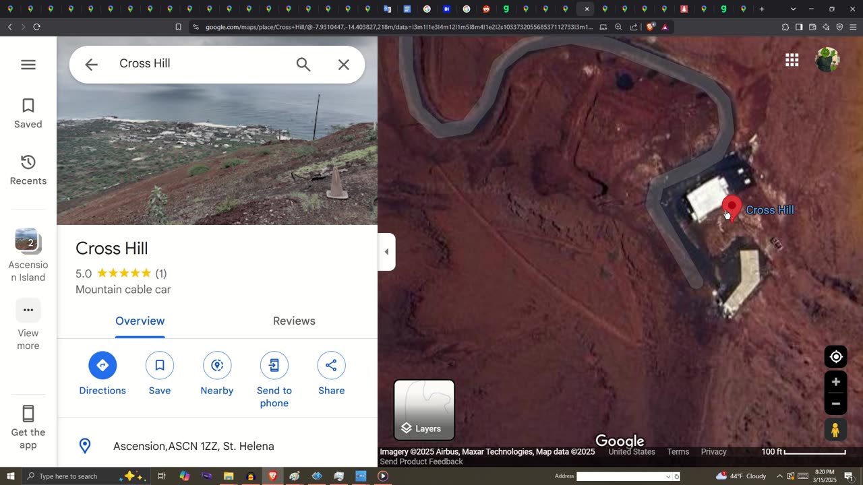
Task: Open the taskbar Address dropdown arrow
Action: 668,476
